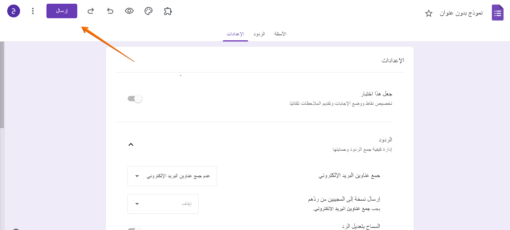Screen dimensions: 510x230
Task: Click the إدارة كيفية جمع الردود وحمايتها description
Action: pos(362,149)
